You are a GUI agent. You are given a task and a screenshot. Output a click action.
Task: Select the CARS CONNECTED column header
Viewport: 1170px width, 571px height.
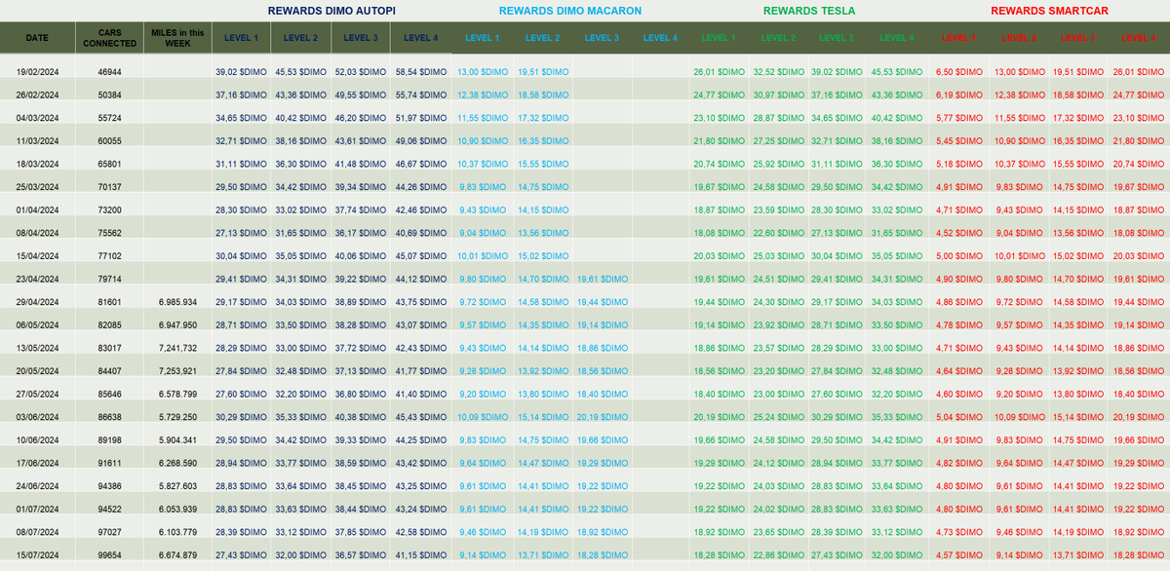(x=109, y=38)
